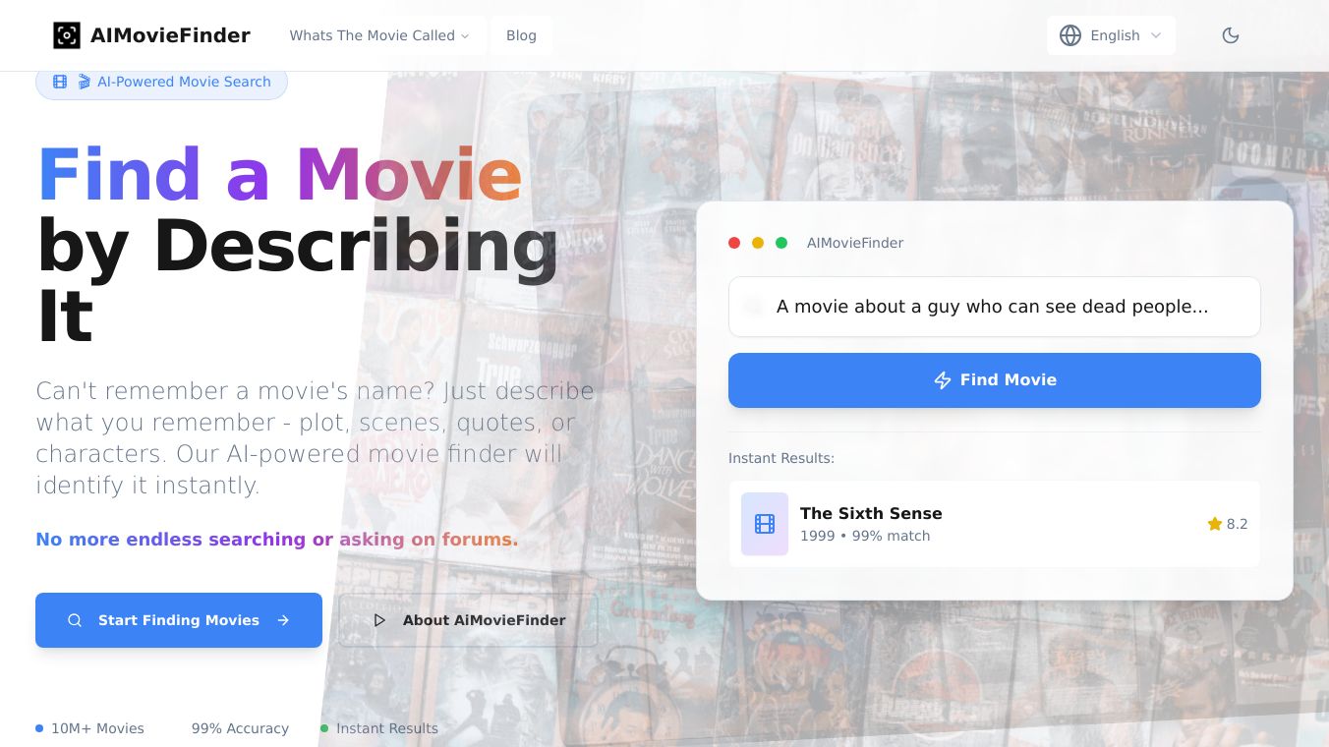This screenshot has width=1329, height=747.
Task: Click the Find Movie button
Action: 995,380
